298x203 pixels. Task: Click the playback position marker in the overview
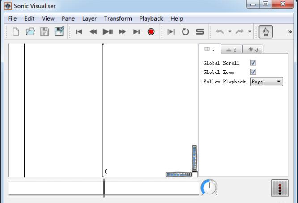click(x=104, y=188)
